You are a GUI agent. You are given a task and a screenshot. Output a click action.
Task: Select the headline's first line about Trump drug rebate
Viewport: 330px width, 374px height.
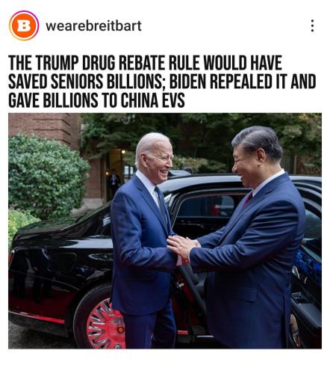coord(145,63)
